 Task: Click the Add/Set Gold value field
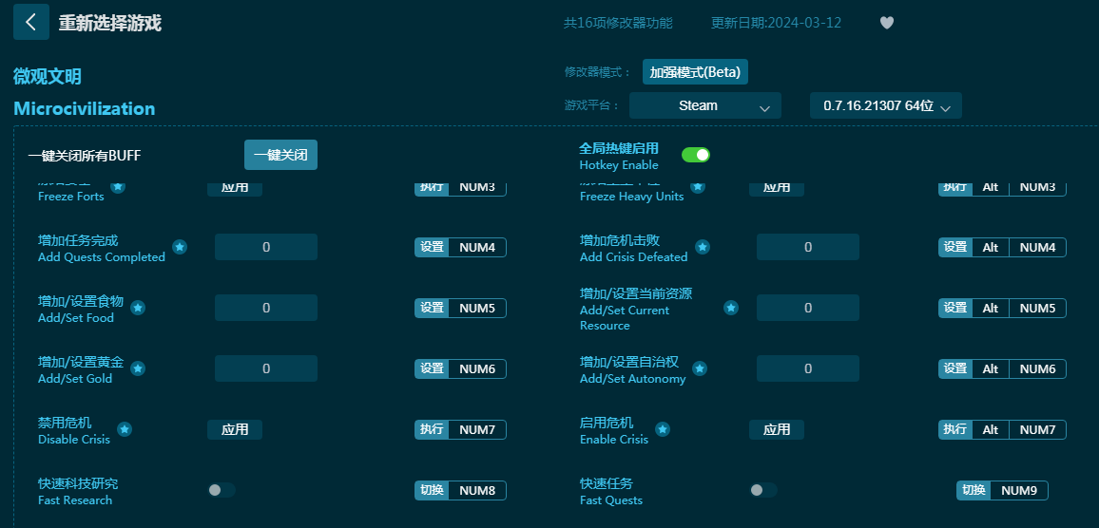coord(266,368)
